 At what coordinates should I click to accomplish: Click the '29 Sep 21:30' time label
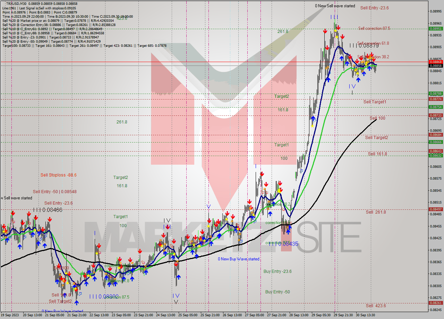pos(343,315)
